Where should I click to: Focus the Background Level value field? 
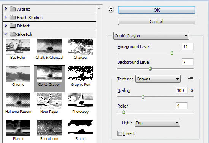click(x=188, y=62)
